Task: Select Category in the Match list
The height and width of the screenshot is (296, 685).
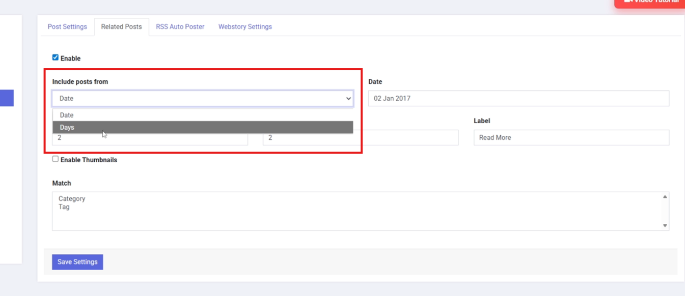Action: pyautogui.click(x=71, y=198)
